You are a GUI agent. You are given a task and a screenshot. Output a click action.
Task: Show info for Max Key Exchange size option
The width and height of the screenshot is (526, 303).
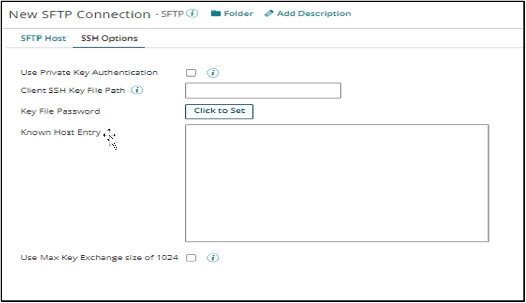point(213,258)
